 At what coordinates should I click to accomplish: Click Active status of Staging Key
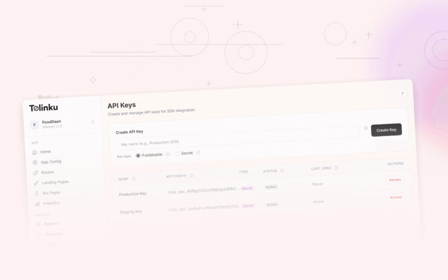coord(272,205)
